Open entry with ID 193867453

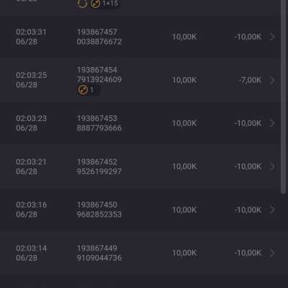pyautogui.click(x=97, y=118)
